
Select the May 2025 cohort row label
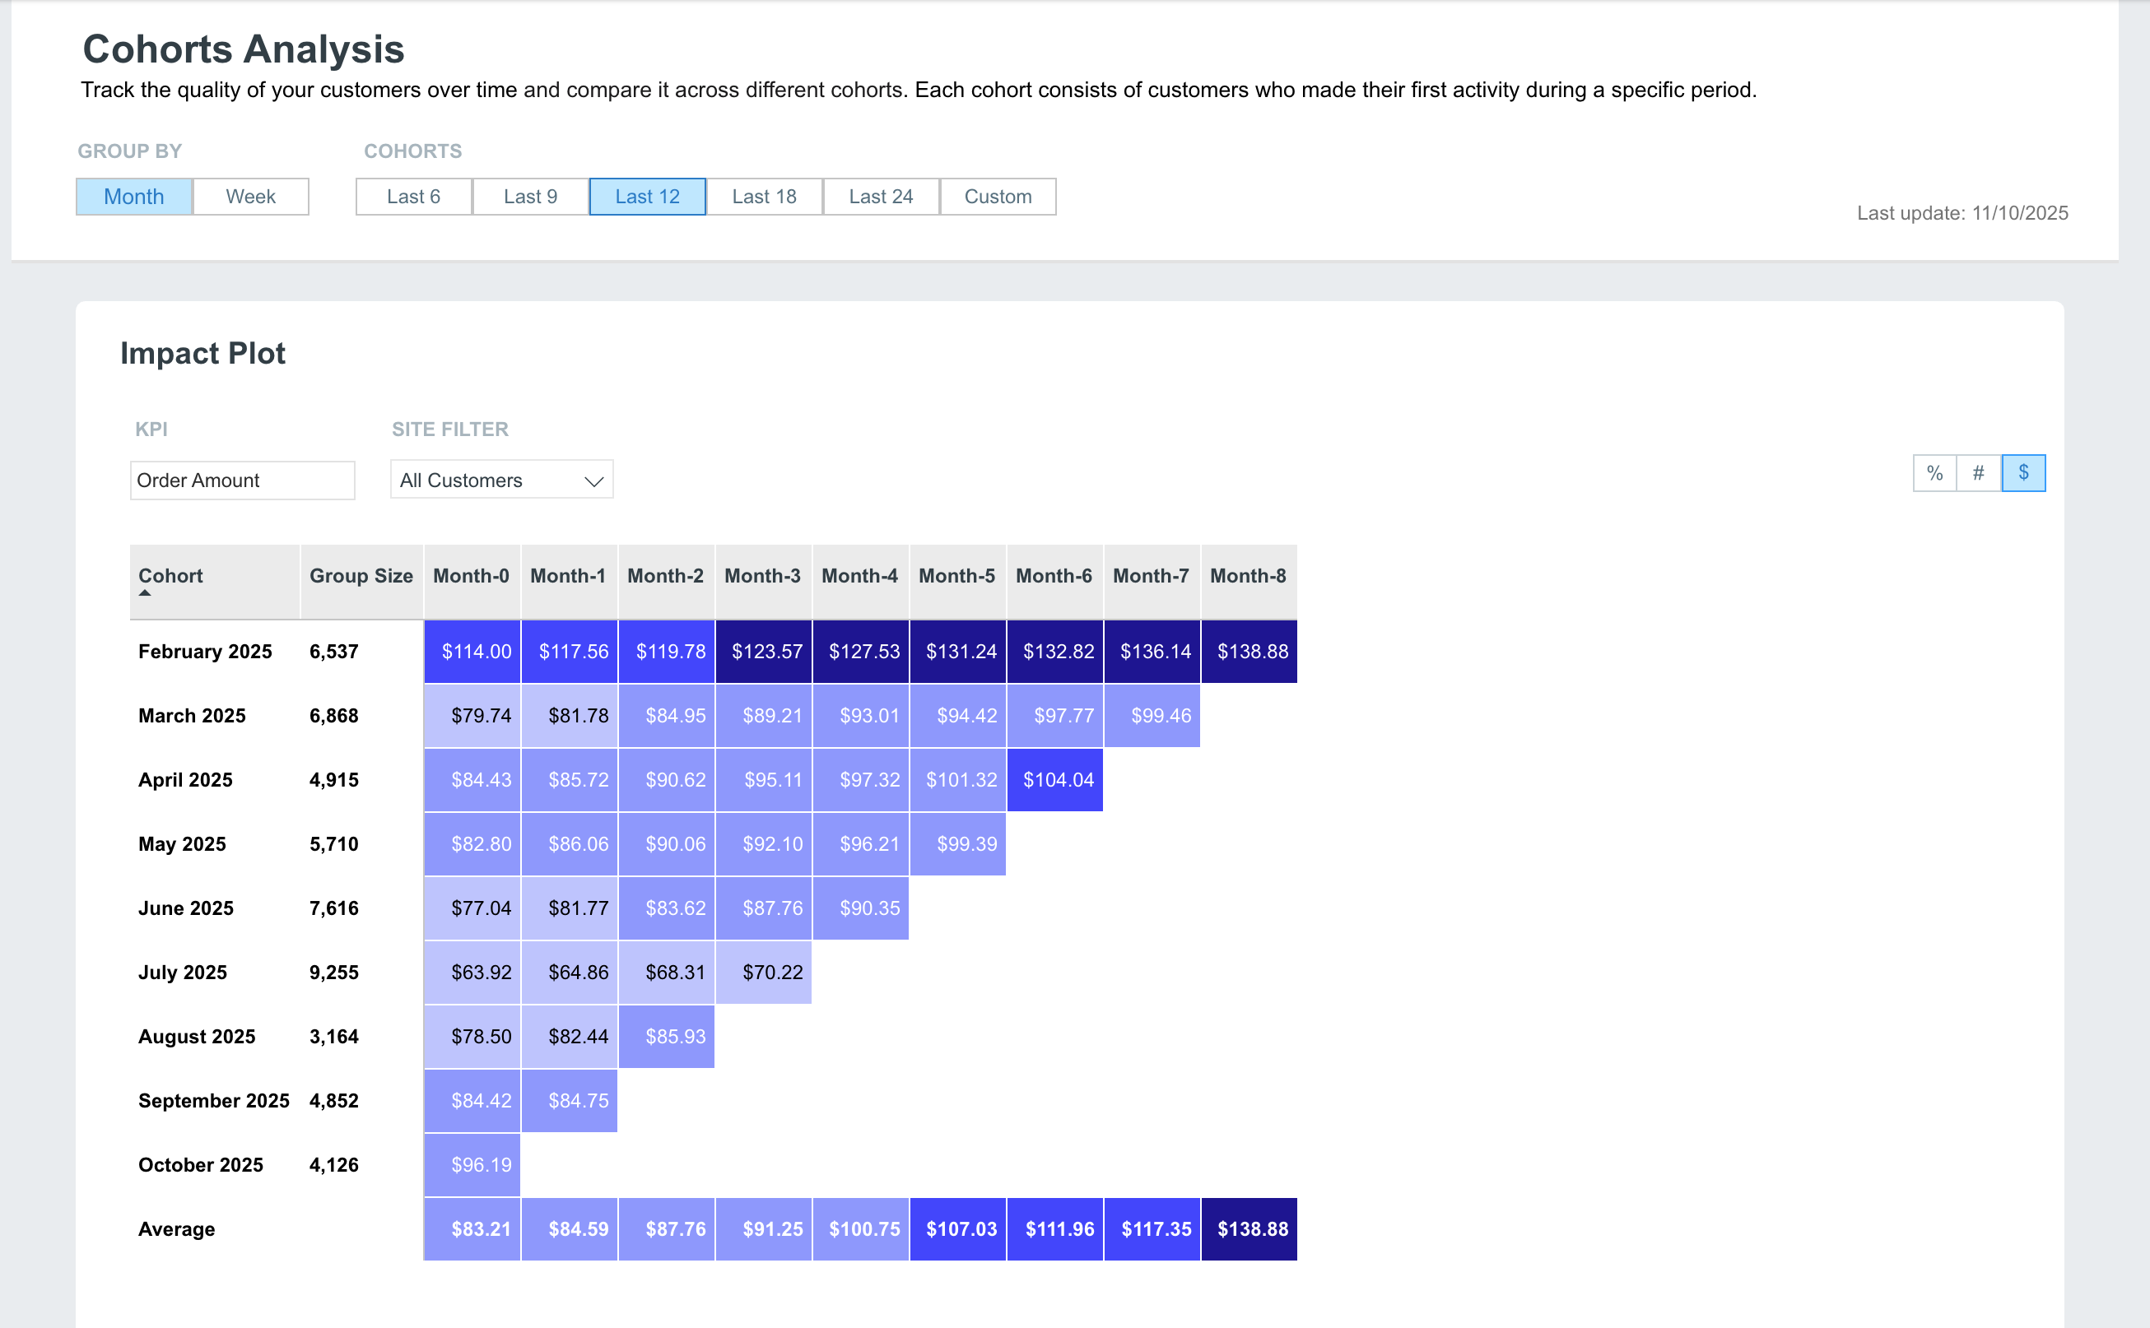[x=182, y=844]
